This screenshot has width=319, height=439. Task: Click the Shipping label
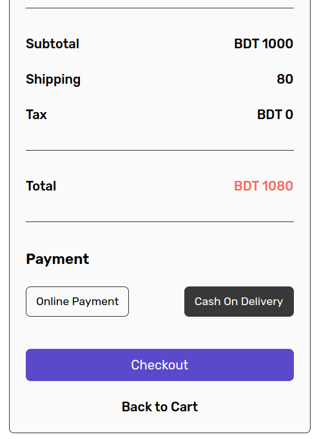tap(53, 80)
